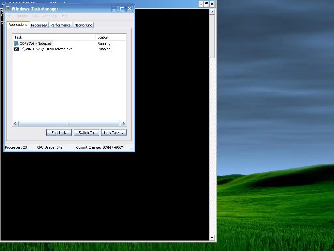The width and height of the screenshot is (334, 251).
Task: Click the task list horizontal scrollbar thumb
Action: click(x=69, y=124)
